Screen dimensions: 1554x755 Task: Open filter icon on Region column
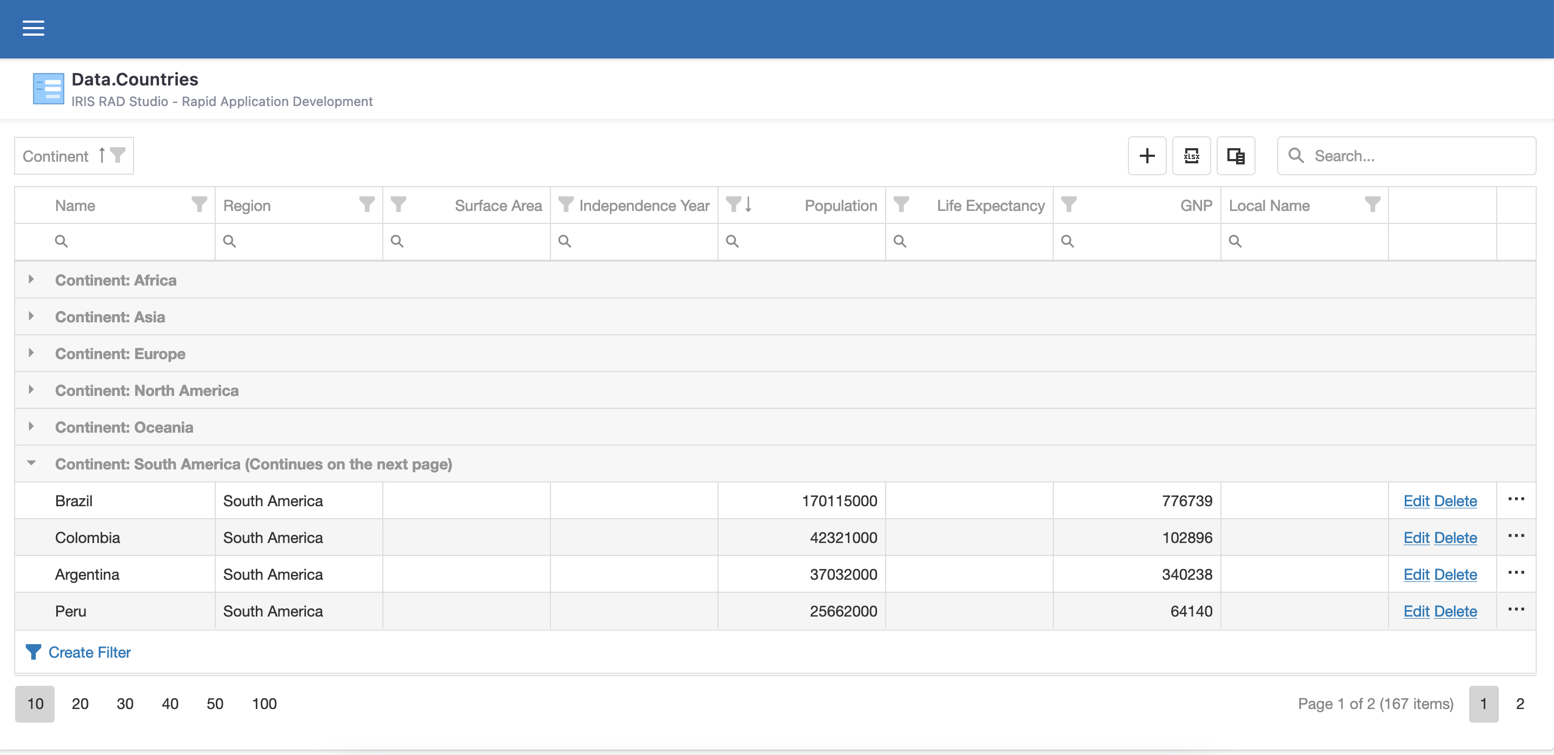pyautogui.click(x=367, y=204)
